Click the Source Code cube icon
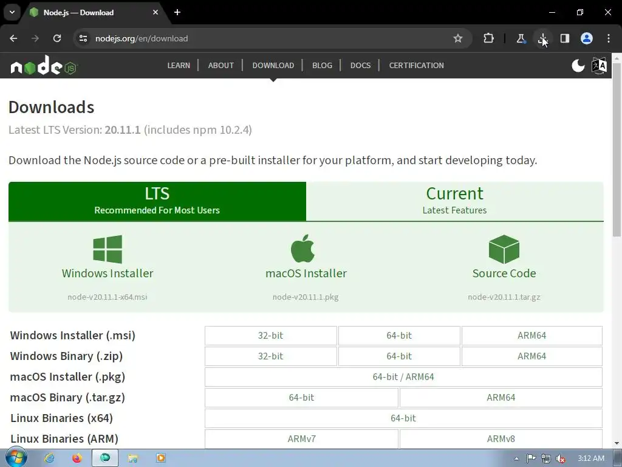Screen dimensions: 622x467 point(504,249)
